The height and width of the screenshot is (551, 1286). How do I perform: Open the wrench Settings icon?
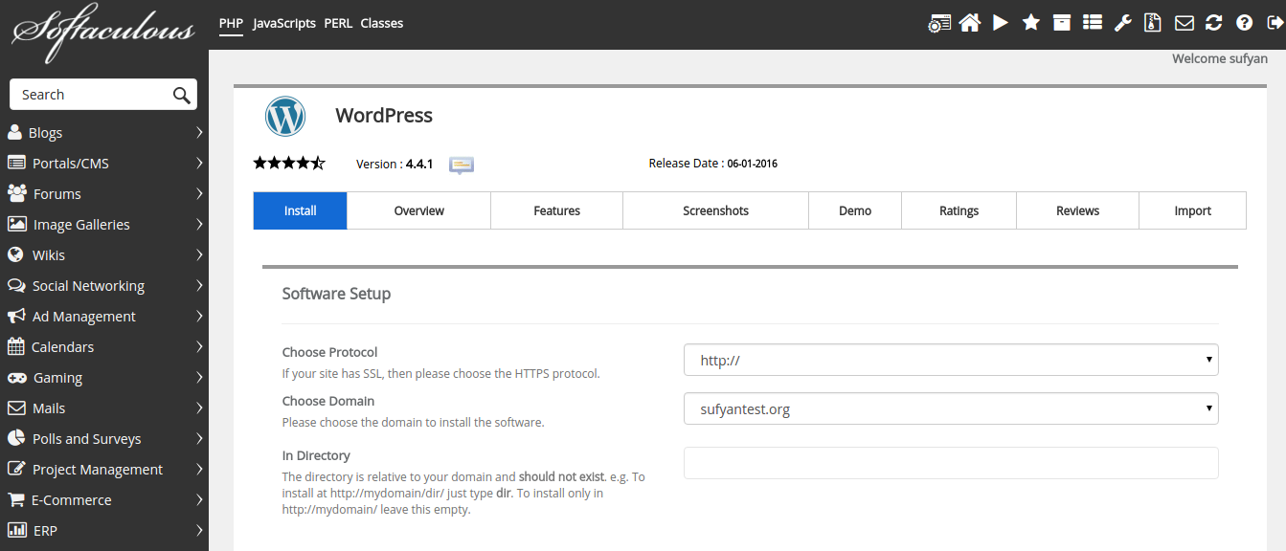tap(1122, 22)
